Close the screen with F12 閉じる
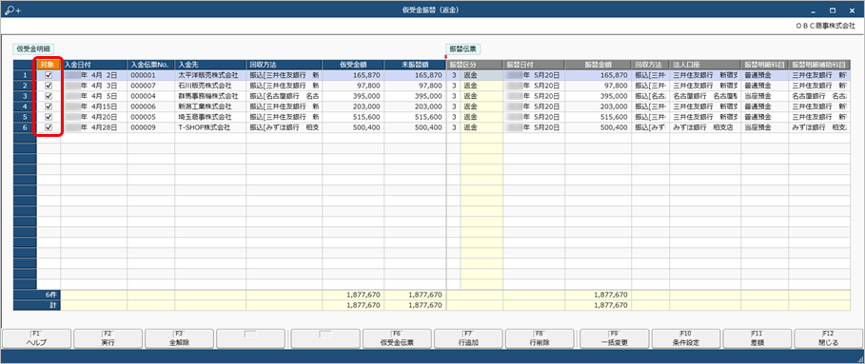The width and height of the screenshot is (865, 364). coord(829,338)
